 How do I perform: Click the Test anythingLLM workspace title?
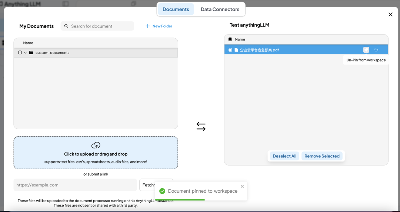pos(250,25)
